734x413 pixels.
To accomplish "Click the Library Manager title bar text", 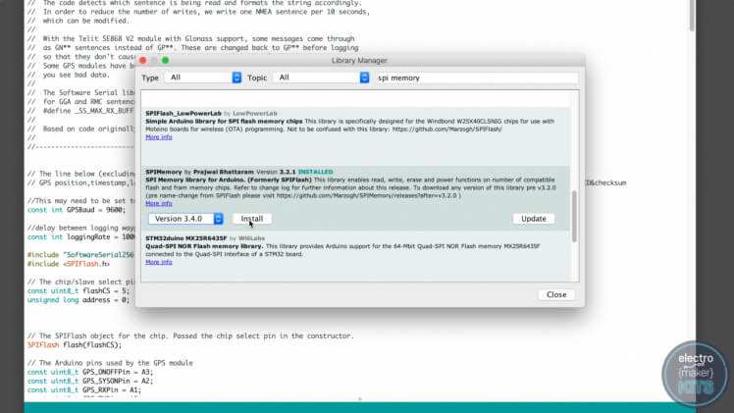I will [x=359, y=61].
